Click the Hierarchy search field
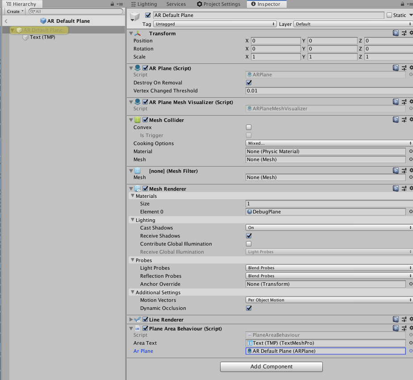Viewport: 413px width, 380px height. [x=75, y=11]
